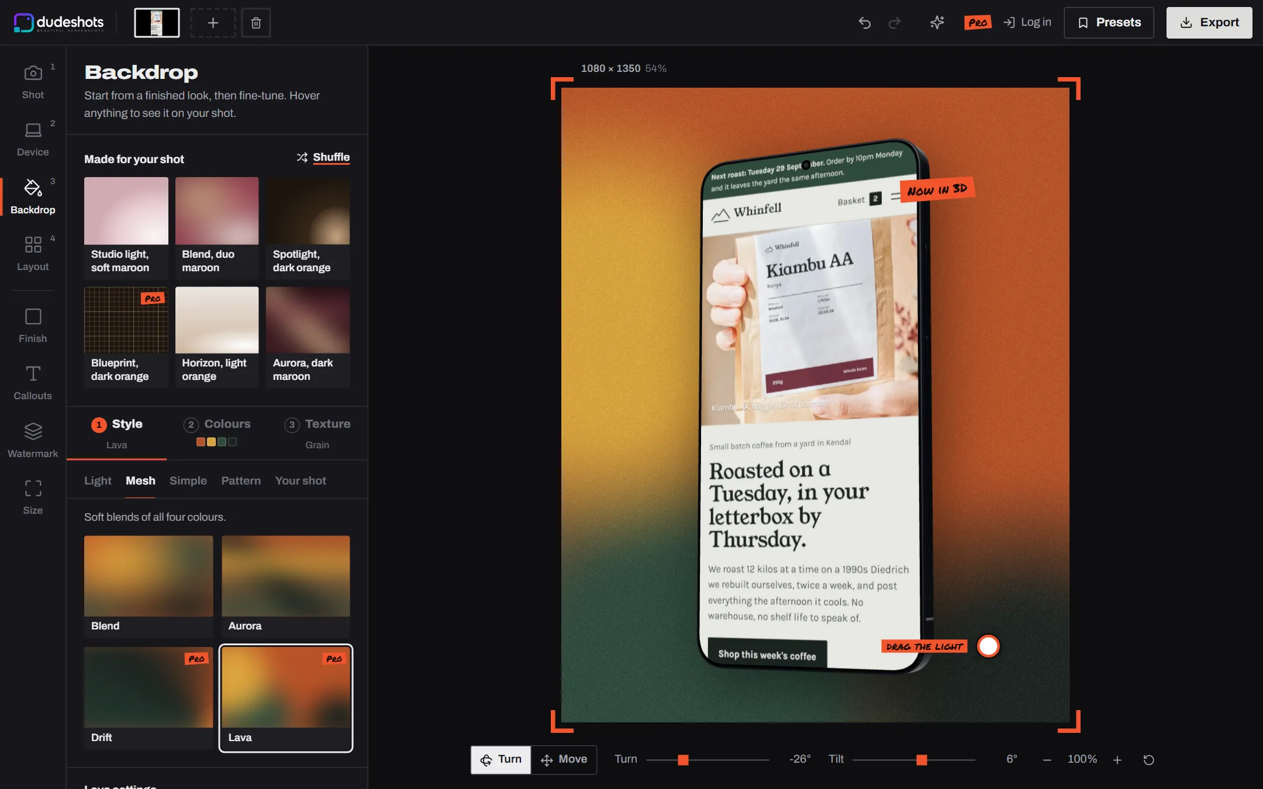Choose Aurora, dark maroon backdrop
Viewport: 1263px width, 789px height.
click(x=308, y=337)
